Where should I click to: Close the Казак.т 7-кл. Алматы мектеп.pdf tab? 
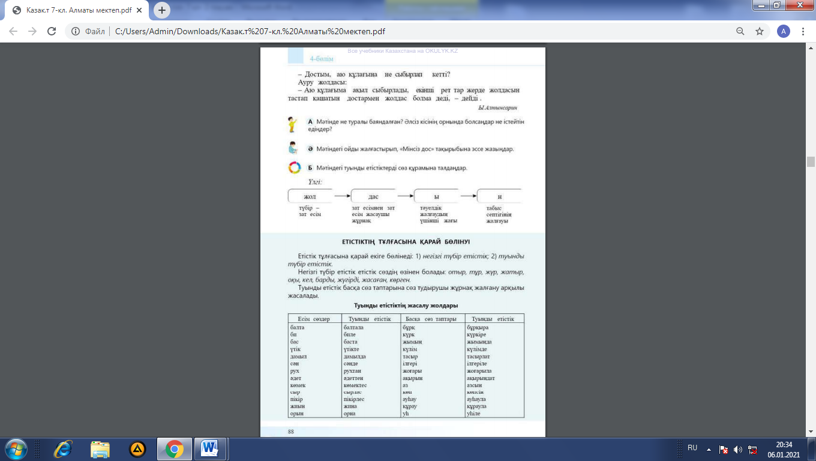point(139,11)
